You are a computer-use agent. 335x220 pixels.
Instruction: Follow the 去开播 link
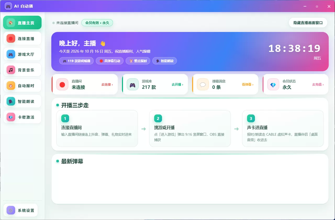click(177, 85)
